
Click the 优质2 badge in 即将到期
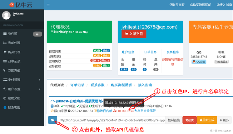pos(97,56)
